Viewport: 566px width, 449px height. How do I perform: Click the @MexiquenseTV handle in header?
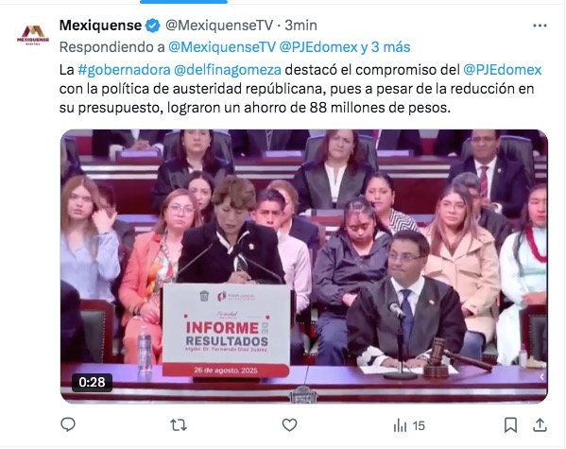click(219, 26)
